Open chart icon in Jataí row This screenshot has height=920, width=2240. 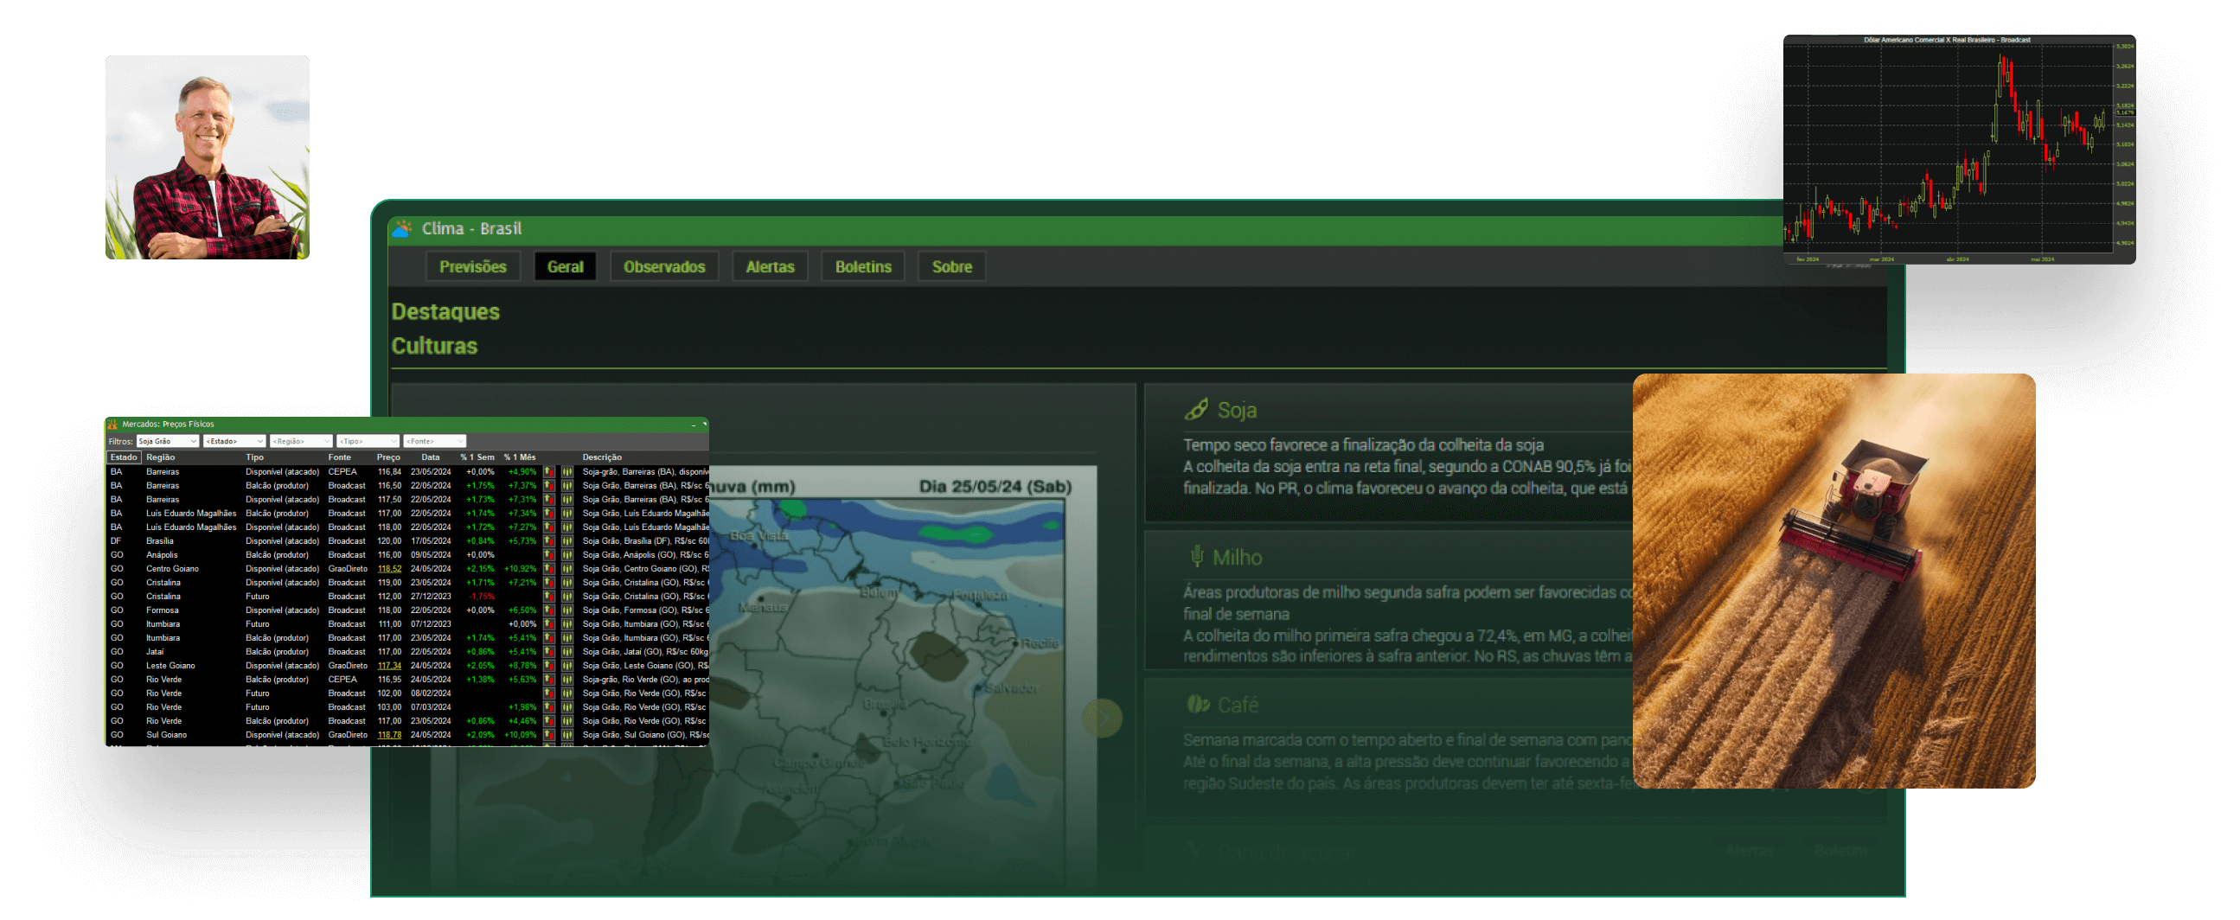tap(567, 652)
